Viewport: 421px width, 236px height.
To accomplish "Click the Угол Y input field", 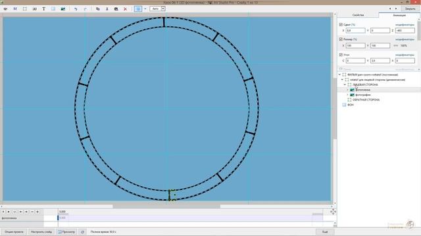I will point(380,61).
